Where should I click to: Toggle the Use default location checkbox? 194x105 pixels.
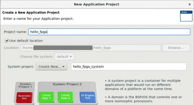coord(7,41)
